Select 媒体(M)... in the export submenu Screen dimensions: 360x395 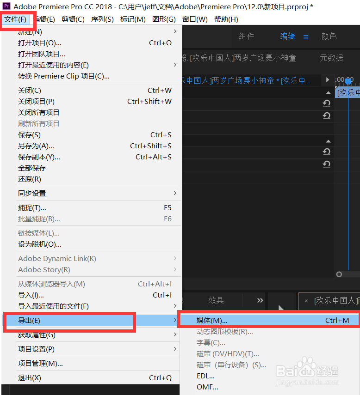[270, 321]
